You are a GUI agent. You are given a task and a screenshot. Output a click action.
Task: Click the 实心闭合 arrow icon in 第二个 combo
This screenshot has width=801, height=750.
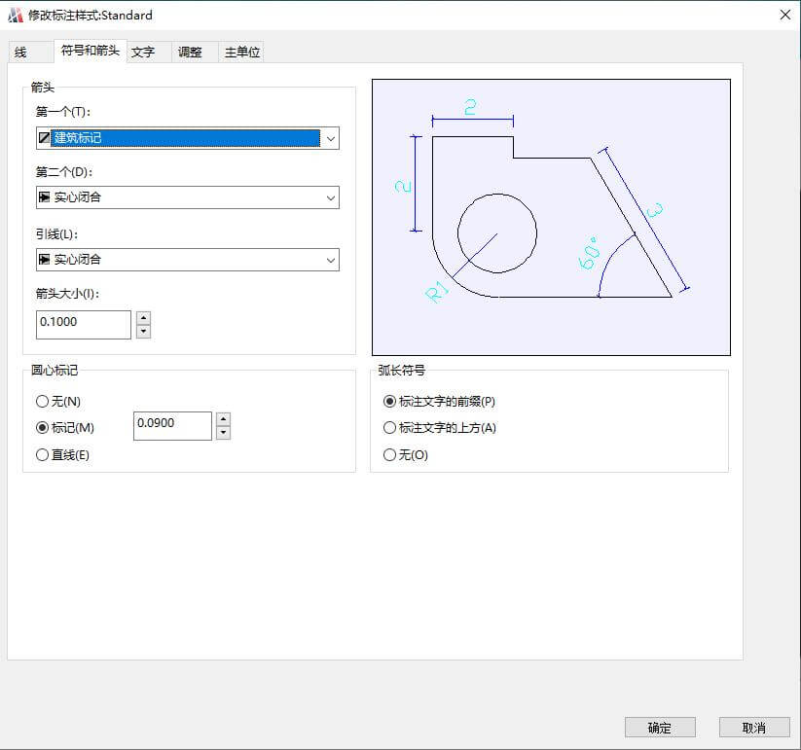[43, 197]
